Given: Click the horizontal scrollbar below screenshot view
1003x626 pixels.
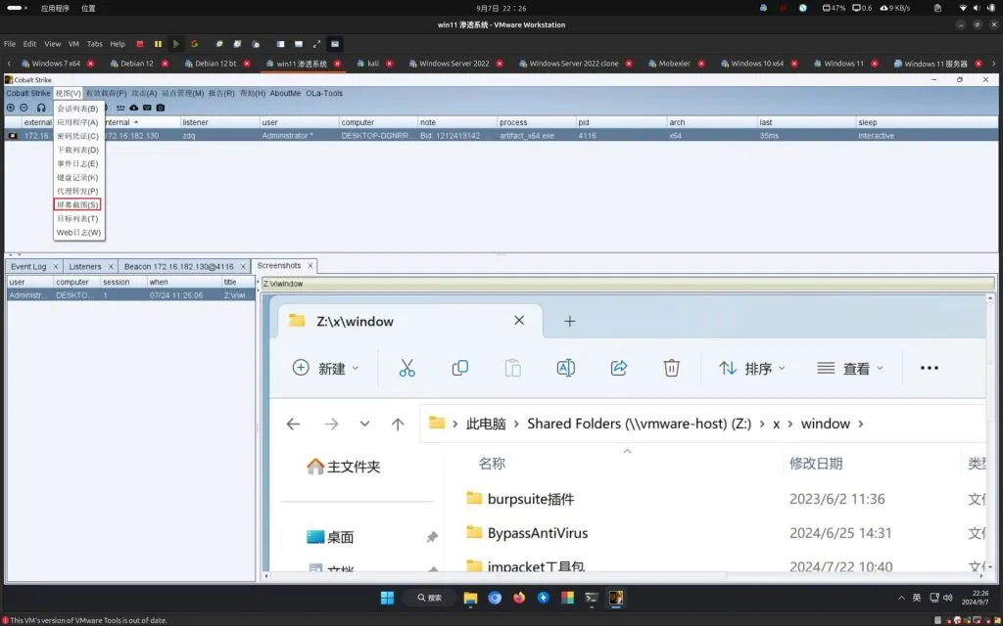Looking at the screenshot, I should 496,575.
